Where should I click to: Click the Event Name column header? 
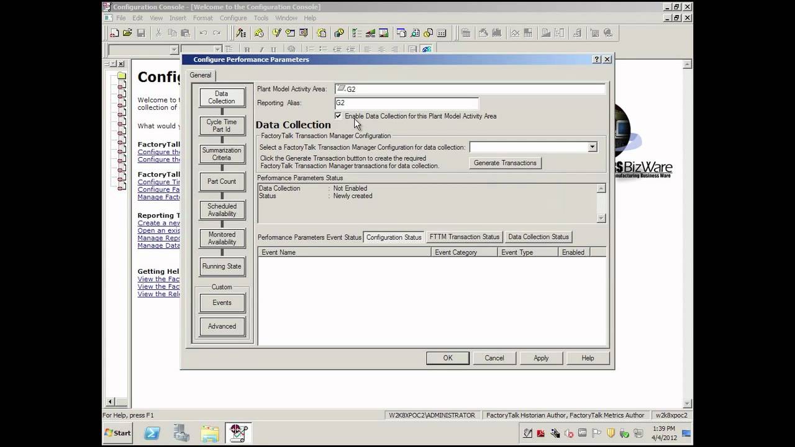click(x=344, y=252)
